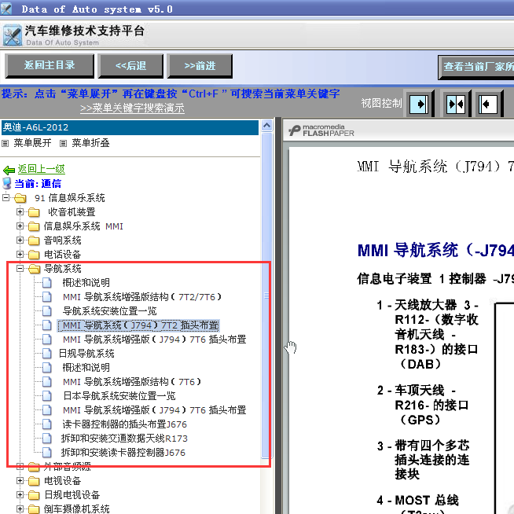This screenshot has width=514, height=514.
Task: Click the tree panel vertical scrollbar thumb
Action: click(267, 295)
